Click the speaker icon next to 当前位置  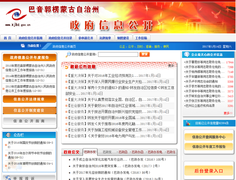click(x=22, y=46)
